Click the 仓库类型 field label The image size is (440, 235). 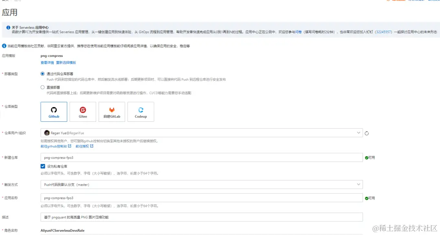pos(11,106)
